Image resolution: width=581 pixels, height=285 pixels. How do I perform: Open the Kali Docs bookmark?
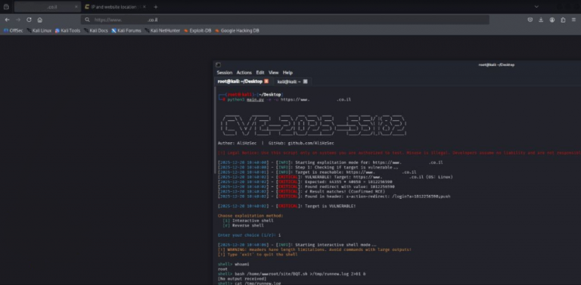(96, 31)
